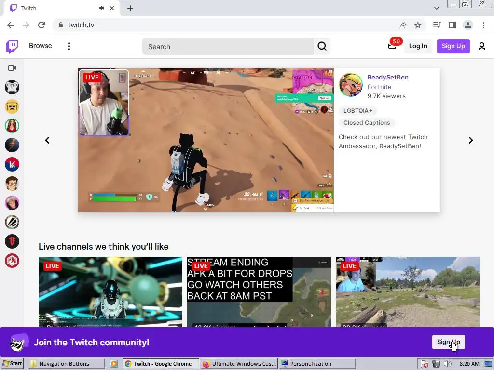The height and width of the screenshot is (370, 494).
Task: Select the LGBTQIA+ tag
Action: (x=357, y=111)
